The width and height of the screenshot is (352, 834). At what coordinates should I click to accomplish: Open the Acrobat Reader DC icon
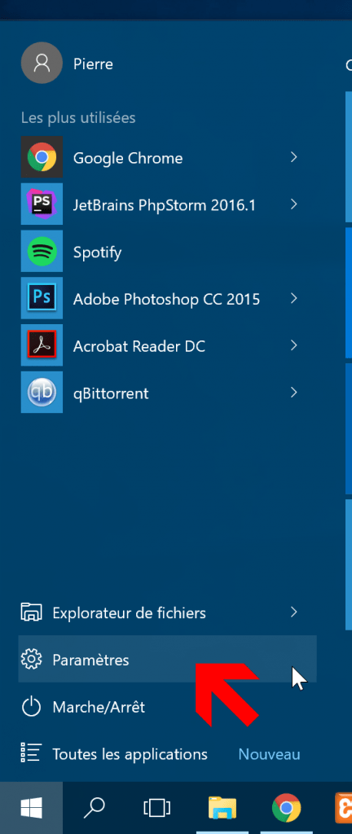pyautogui.click(x=42, y=345)
